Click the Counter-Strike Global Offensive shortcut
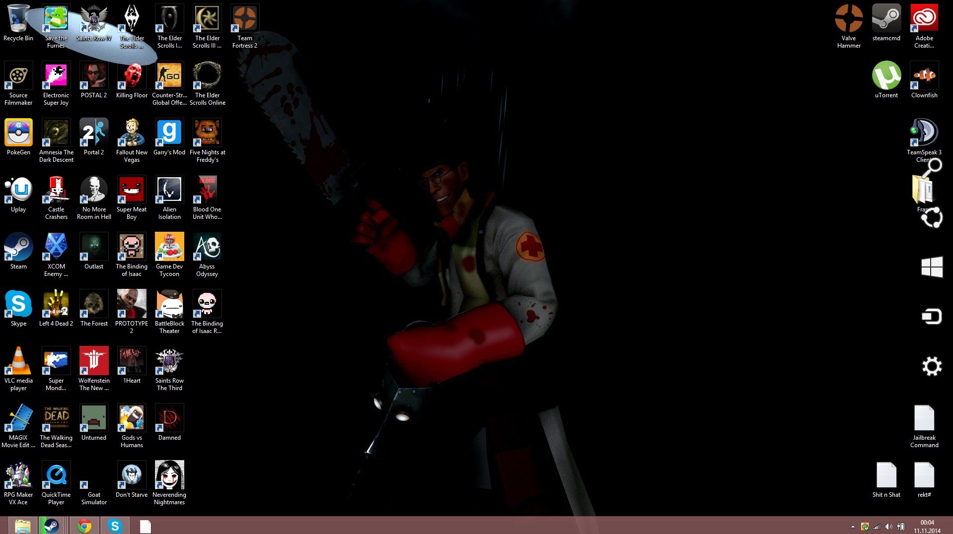This screenshot has width=953, height=534. tap(169, 76)
